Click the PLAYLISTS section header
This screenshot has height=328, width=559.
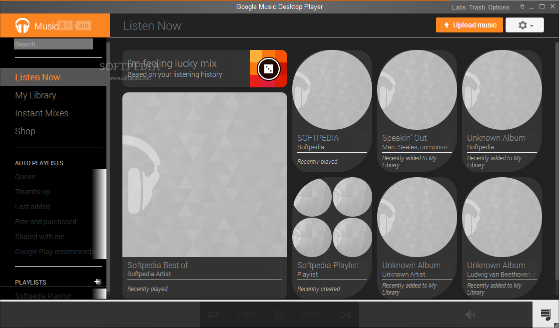click(x=30, y=282)
